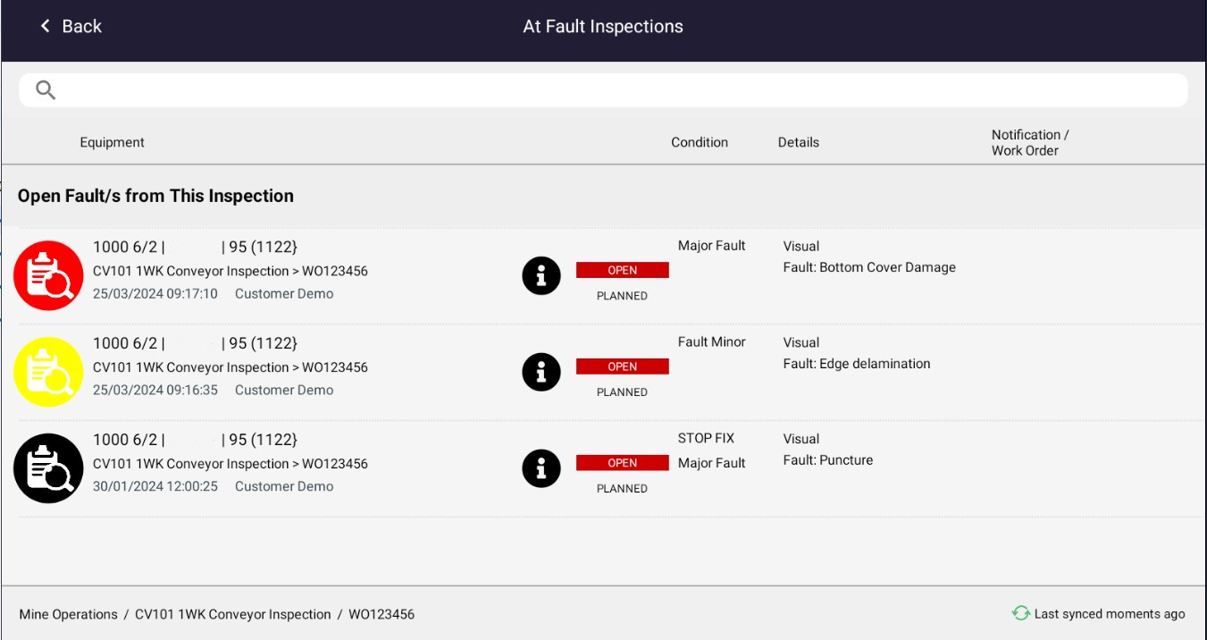This screenshot has height=640, width=1207.
Task: Click the search magnifier icon
Action: pos(44,90)
